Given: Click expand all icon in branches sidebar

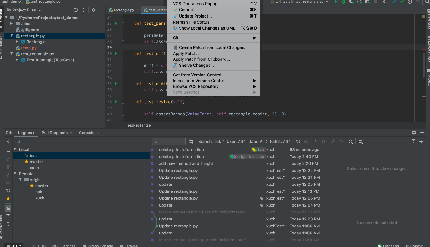Looking at the screenshot, I should [8, 216].
